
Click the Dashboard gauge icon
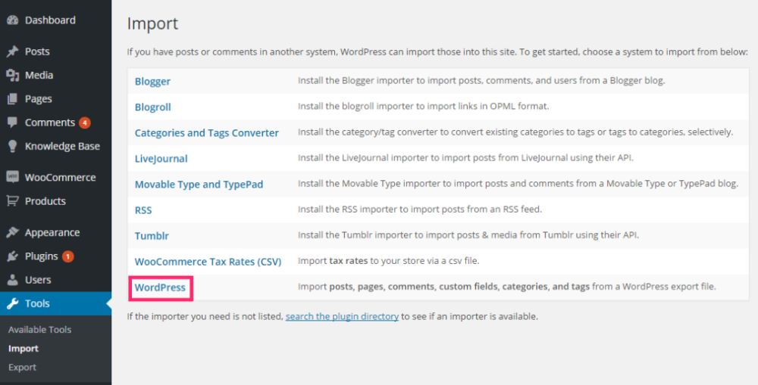[x=12, y=20]
